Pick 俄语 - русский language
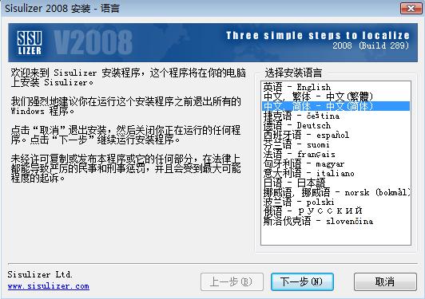 click(336, 211)
